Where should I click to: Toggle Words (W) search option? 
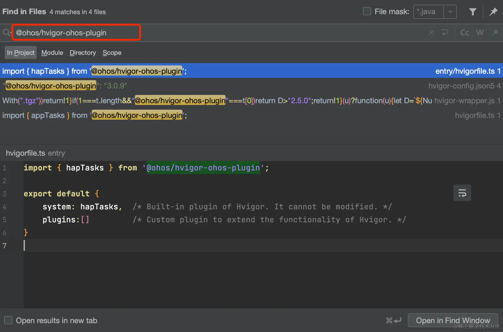[x=480, y=33]
